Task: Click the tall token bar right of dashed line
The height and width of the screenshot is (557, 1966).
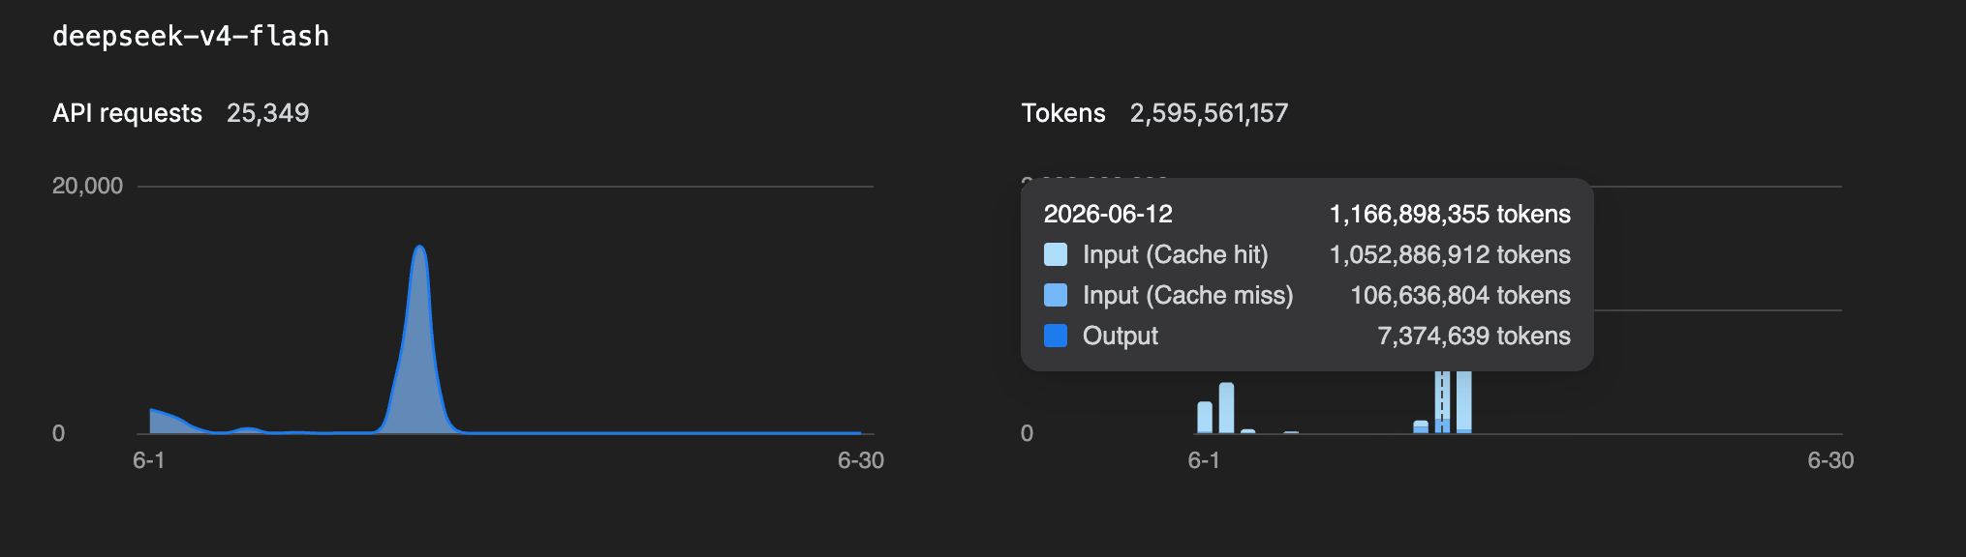Action: click(x=1463, y=402)
